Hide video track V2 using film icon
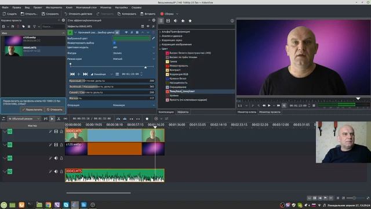Screen dimensions: 371x209 pyautogui.click(x=56, y=131)
